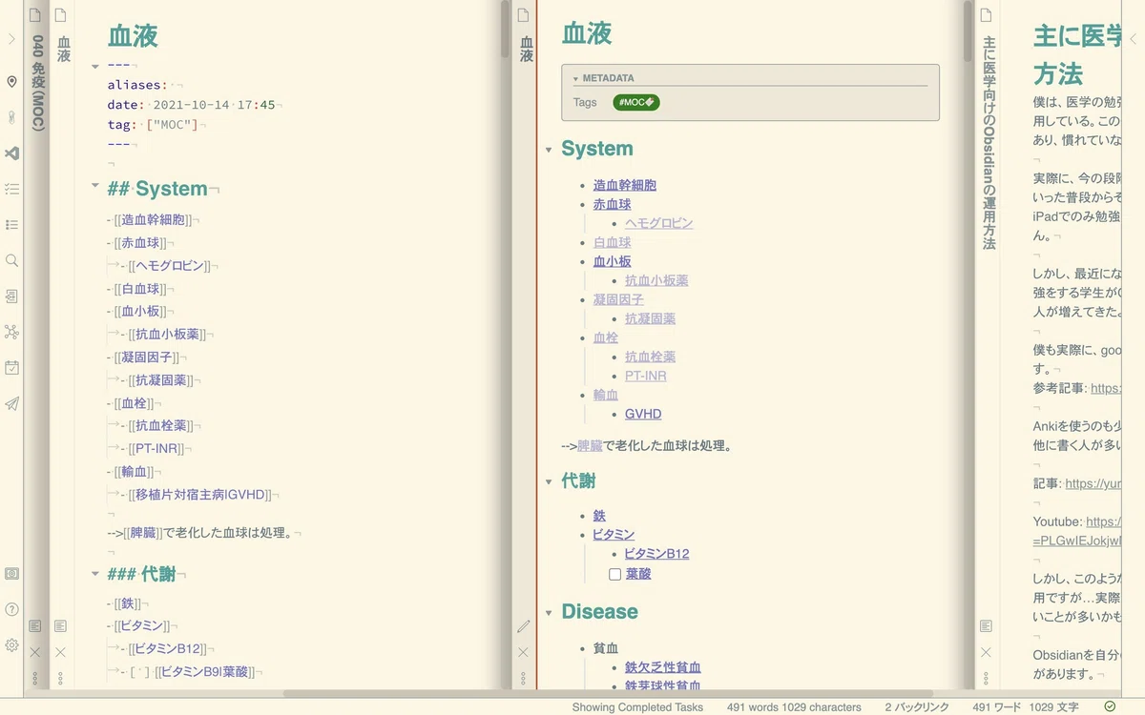This screenshot has width=1145, height=715.
Task: Select the 主に医学向けのObsidianの運用方法 pane tab
Action: 989,143
